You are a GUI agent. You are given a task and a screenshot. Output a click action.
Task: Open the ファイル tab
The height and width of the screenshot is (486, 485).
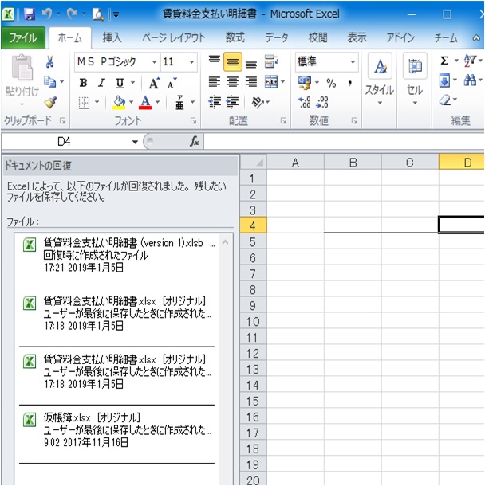pyautogui.click(x=23, y=38)
